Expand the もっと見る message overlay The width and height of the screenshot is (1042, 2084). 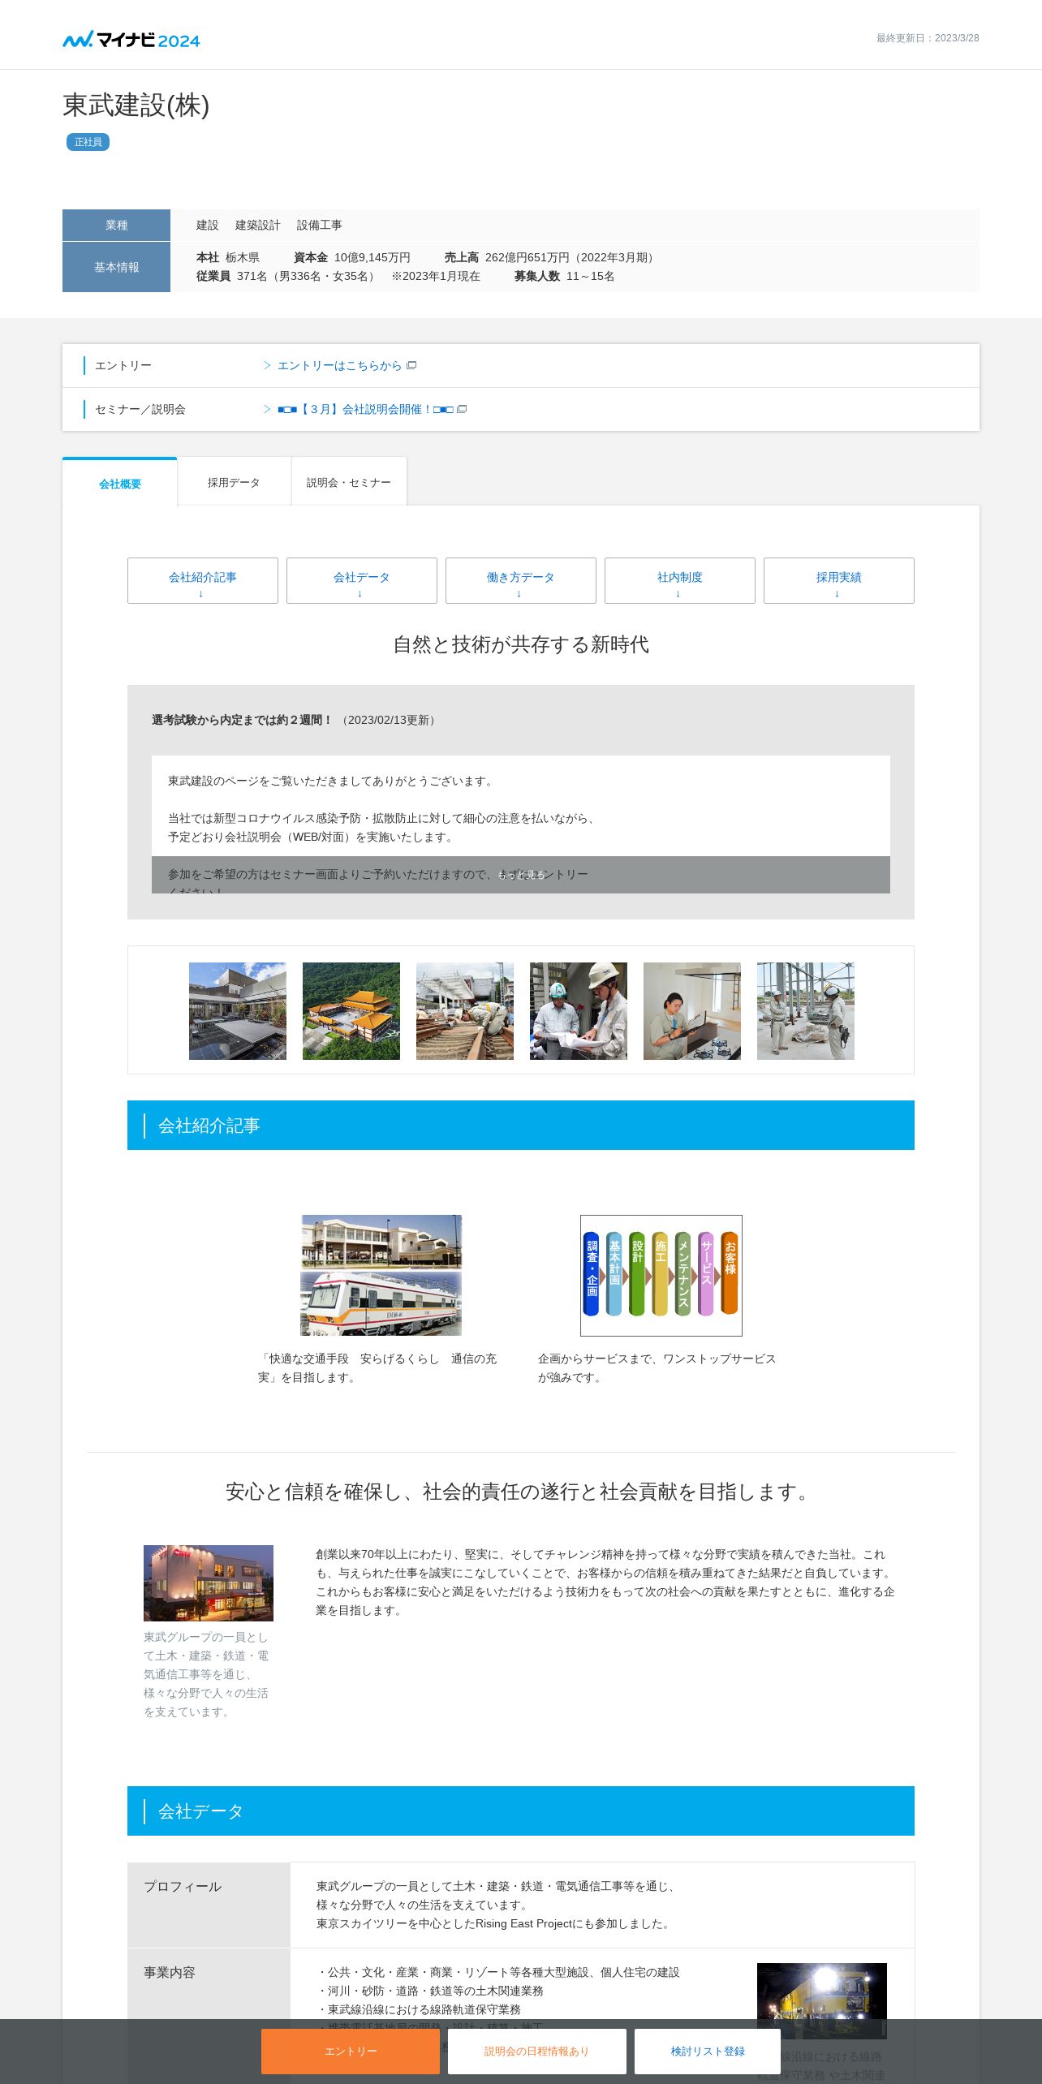coord(521,875)
